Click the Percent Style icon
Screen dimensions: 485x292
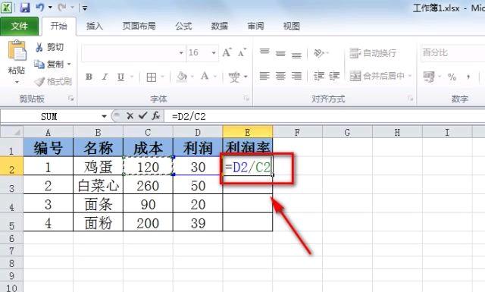pyautogui.click(x=452, y=77)
